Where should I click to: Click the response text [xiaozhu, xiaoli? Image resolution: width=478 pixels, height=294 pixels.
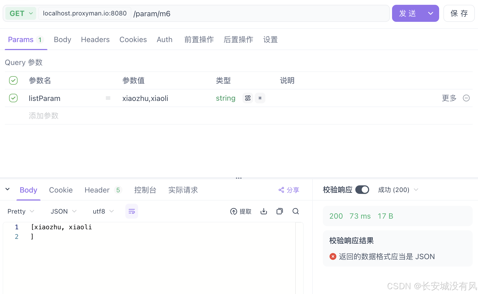point(61,227)
